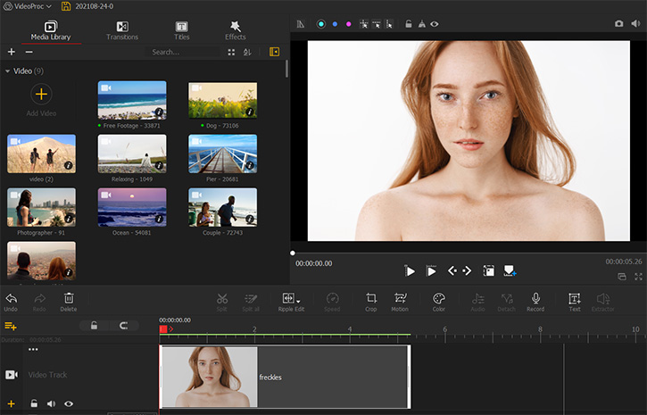
Task: Click the Record microphone icon
Action: tap(535, 299)
